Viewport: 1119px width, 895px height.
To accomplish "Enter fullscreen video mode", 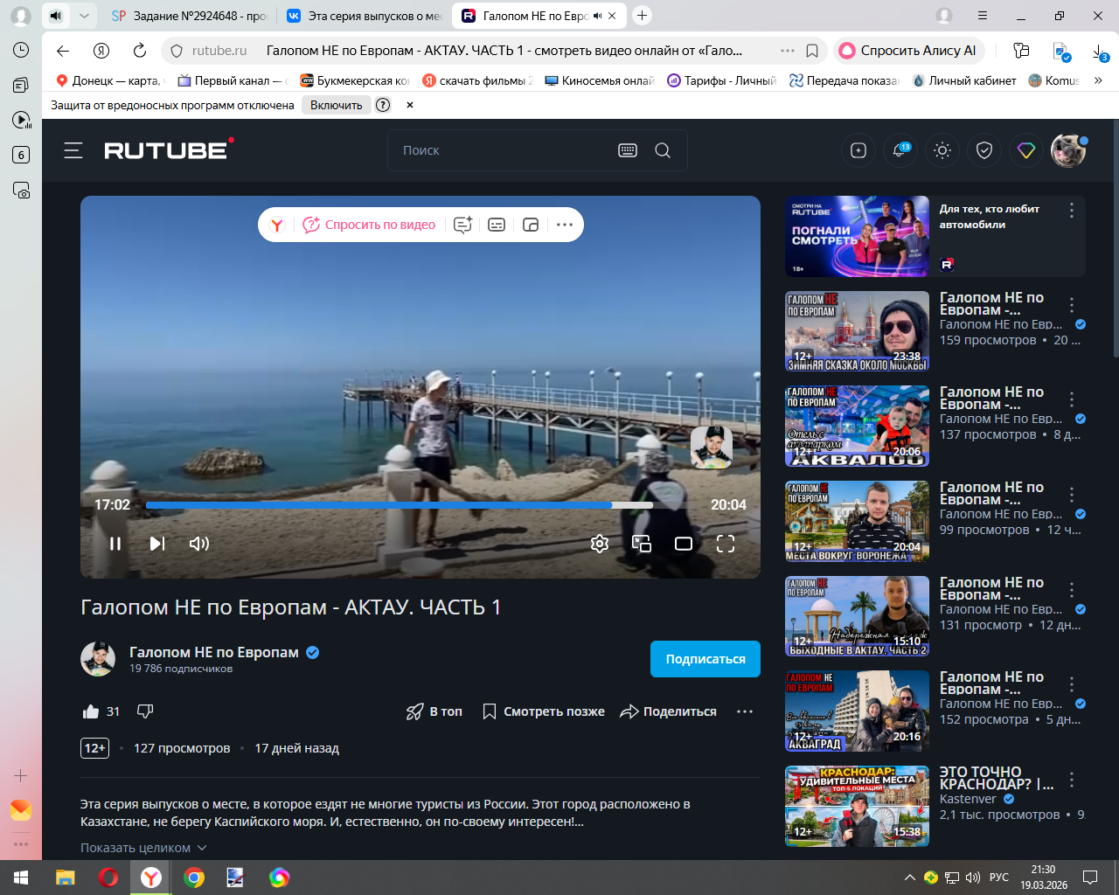I will pos(726,544).
